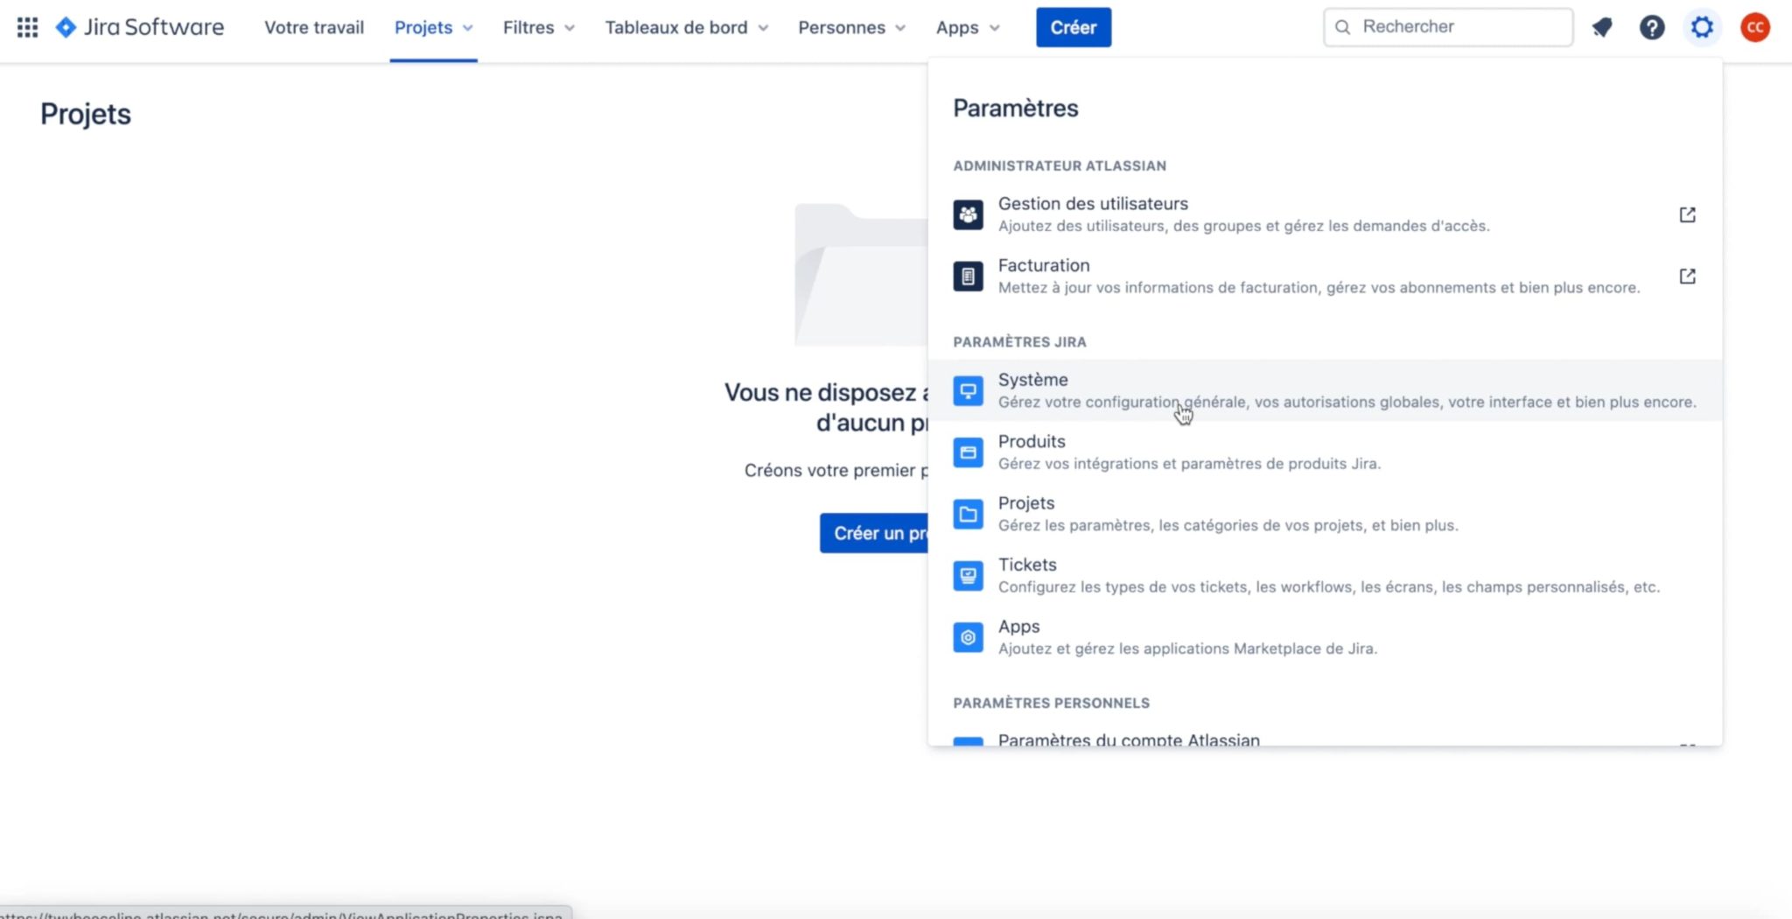The width and height of the screenshot is (1792, 919).
Task: Open Facturation settings entry
Action: point(1325,277)
